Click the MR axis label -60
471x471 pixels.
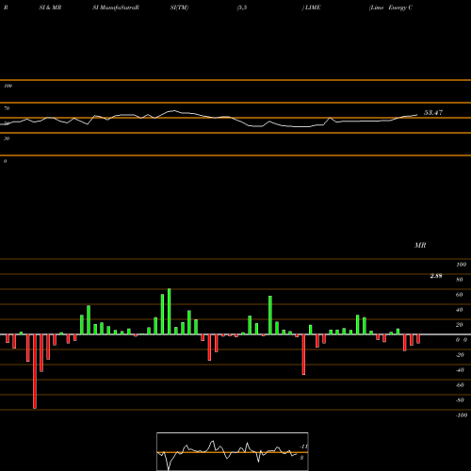coord(460,385)
